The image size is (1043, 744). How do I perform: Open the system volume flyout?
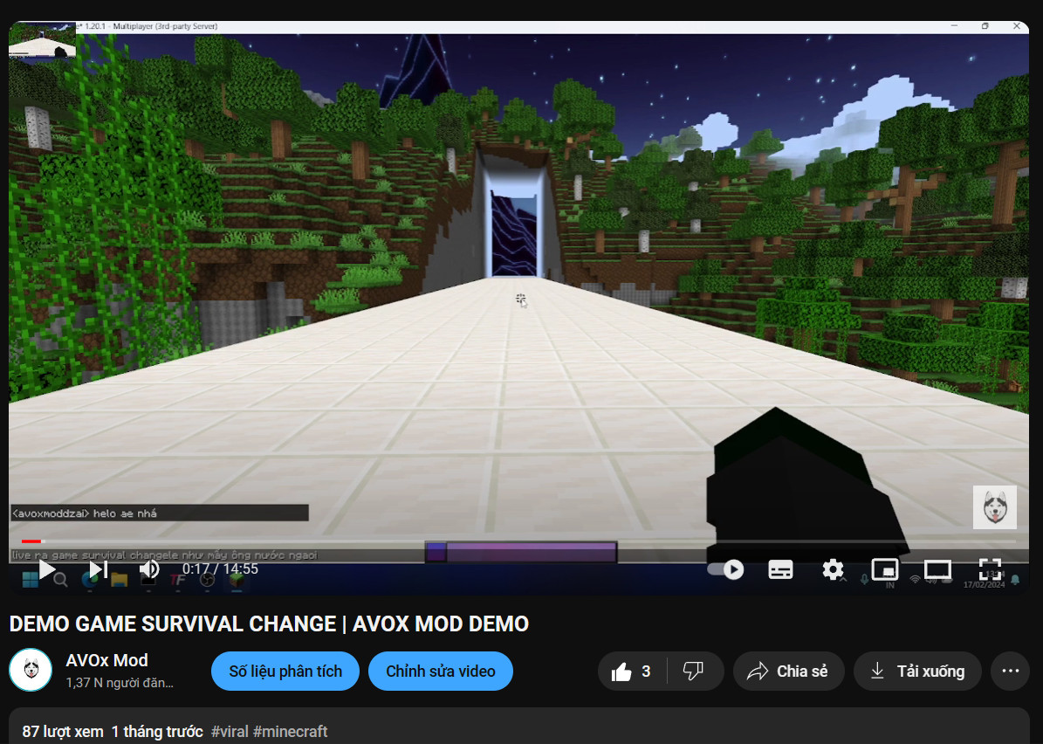[x=932, y=581]
